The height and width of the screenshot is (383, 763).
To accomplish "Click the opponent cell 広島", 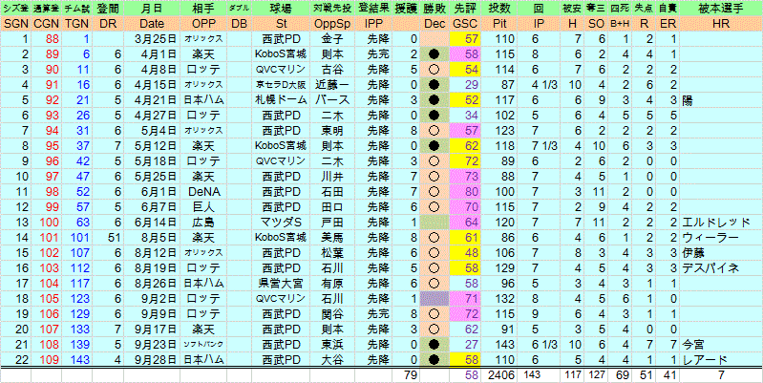I will pos(202,222).
